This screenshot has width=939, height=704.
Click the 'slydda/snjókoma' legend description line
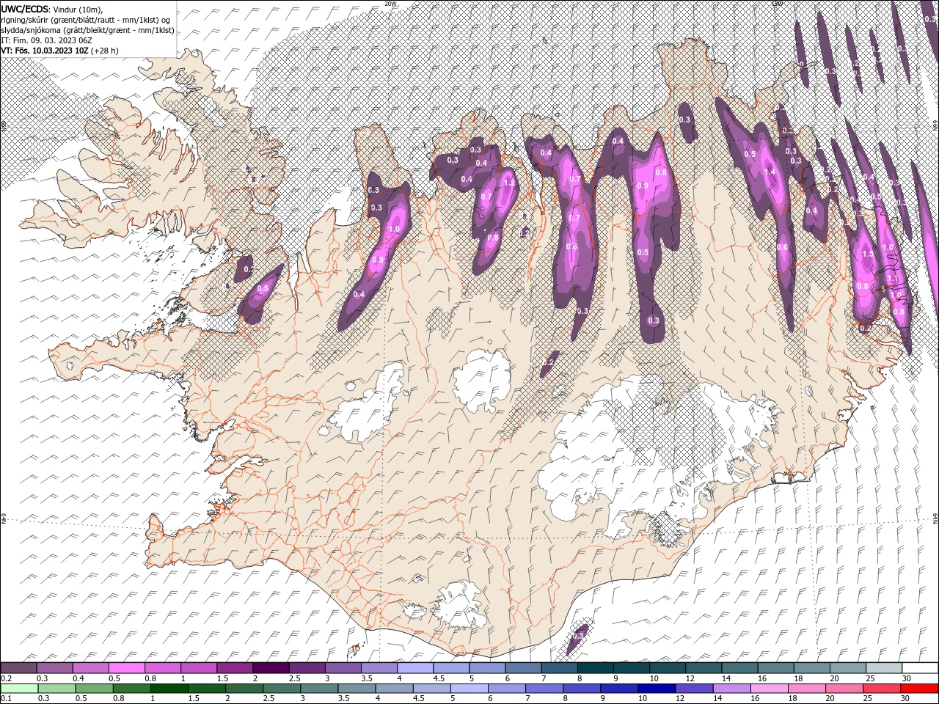click(x=87, y=30)
